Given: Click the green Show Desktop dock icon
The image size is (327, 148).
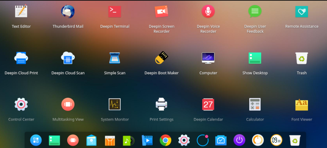Looking at the screenshot, I should coord(54,140).
